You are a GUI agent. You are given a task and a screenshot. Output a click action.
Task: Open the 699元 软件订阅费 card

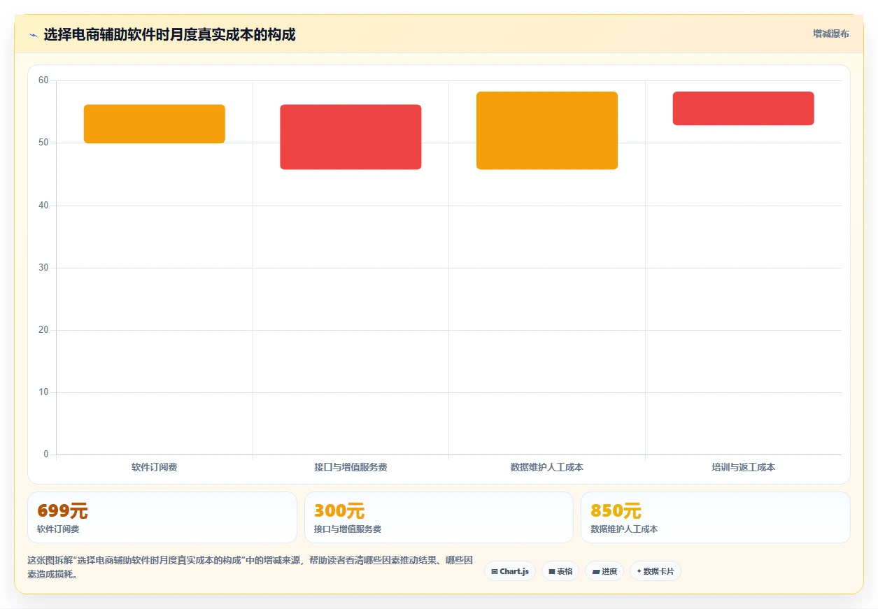pyautogui.click(x=162, y=517)
